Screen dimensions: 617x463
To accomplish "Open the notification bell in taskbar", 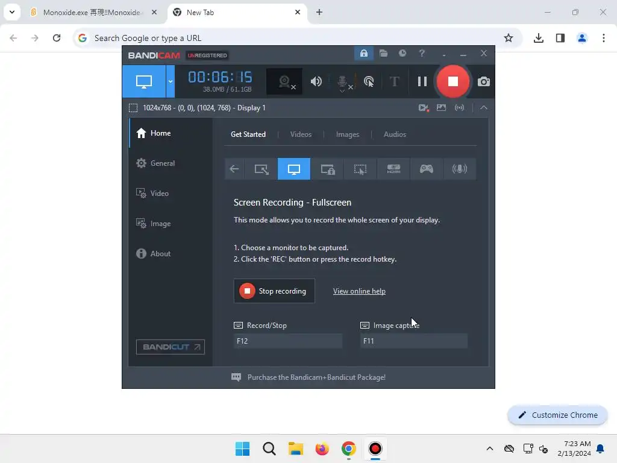I will pos(600,449).
